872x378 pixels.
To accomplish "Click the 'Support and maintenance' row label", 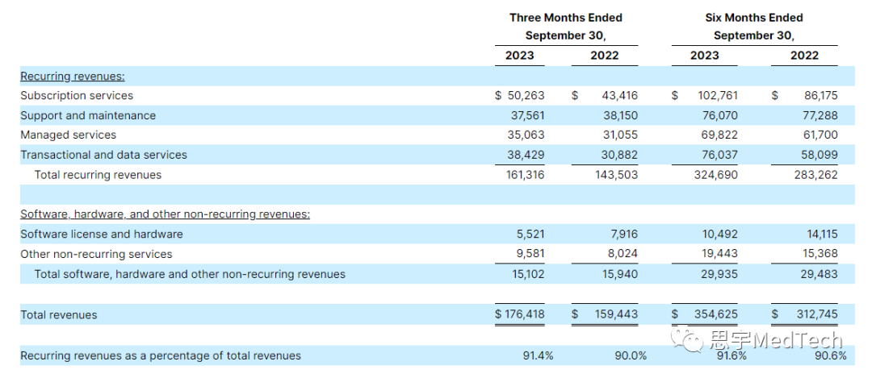I will click(88, 115).
